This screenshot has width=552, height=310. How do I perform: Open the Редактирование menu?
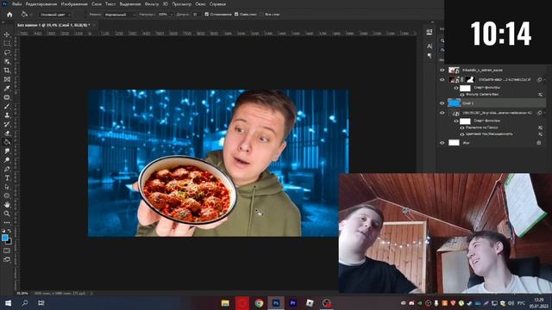[x=41, y=4]
